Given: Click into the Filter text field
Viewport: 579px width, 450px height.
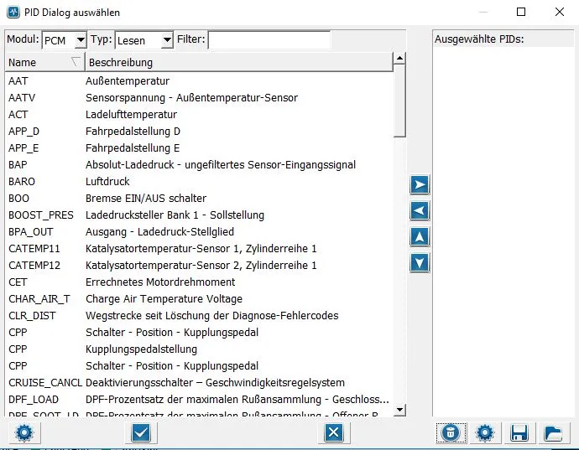Looking at the screenshot, I should [x=269, y=40].
